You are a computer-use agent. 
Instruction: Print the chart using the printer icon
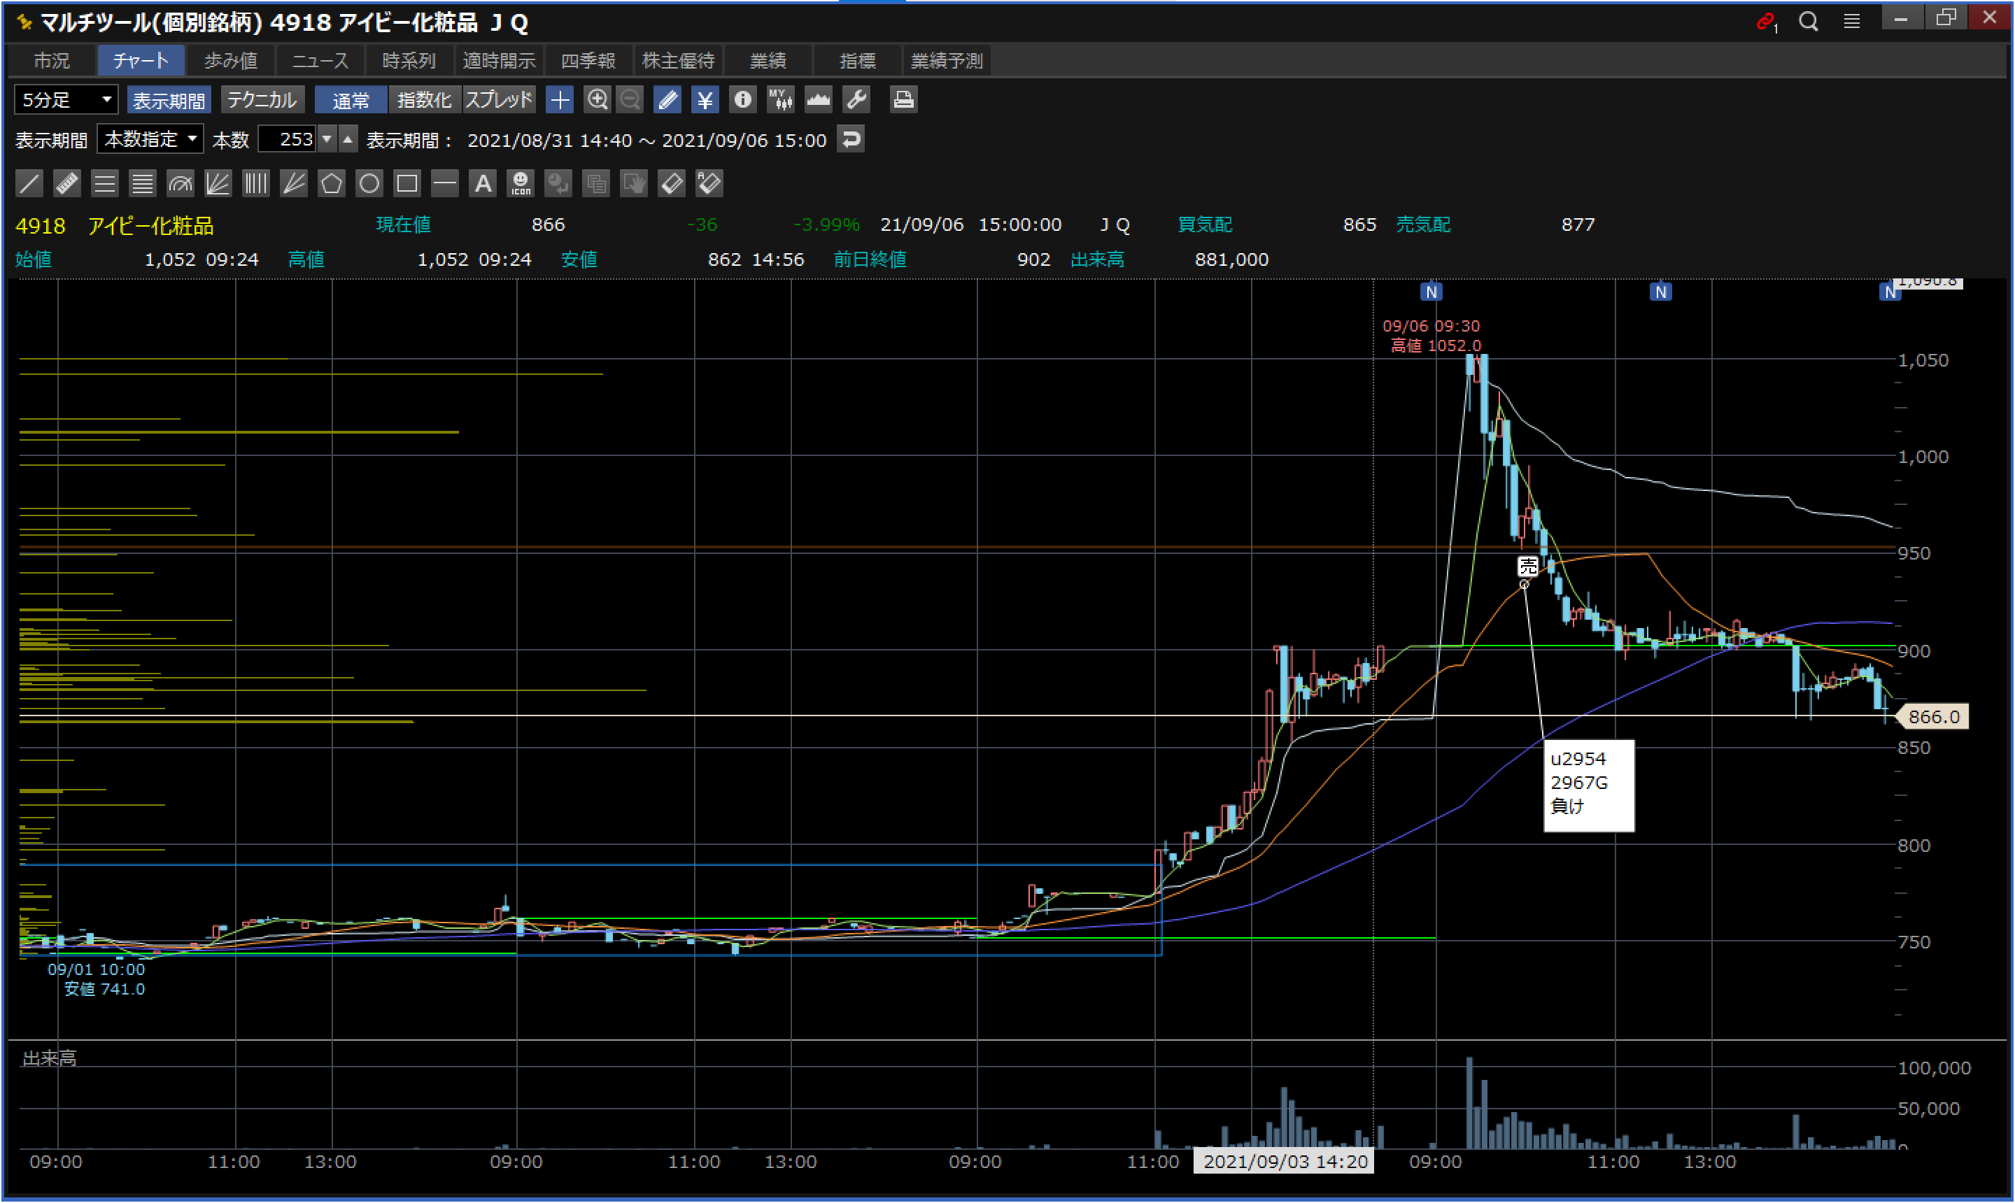click(x=903, y=100)
